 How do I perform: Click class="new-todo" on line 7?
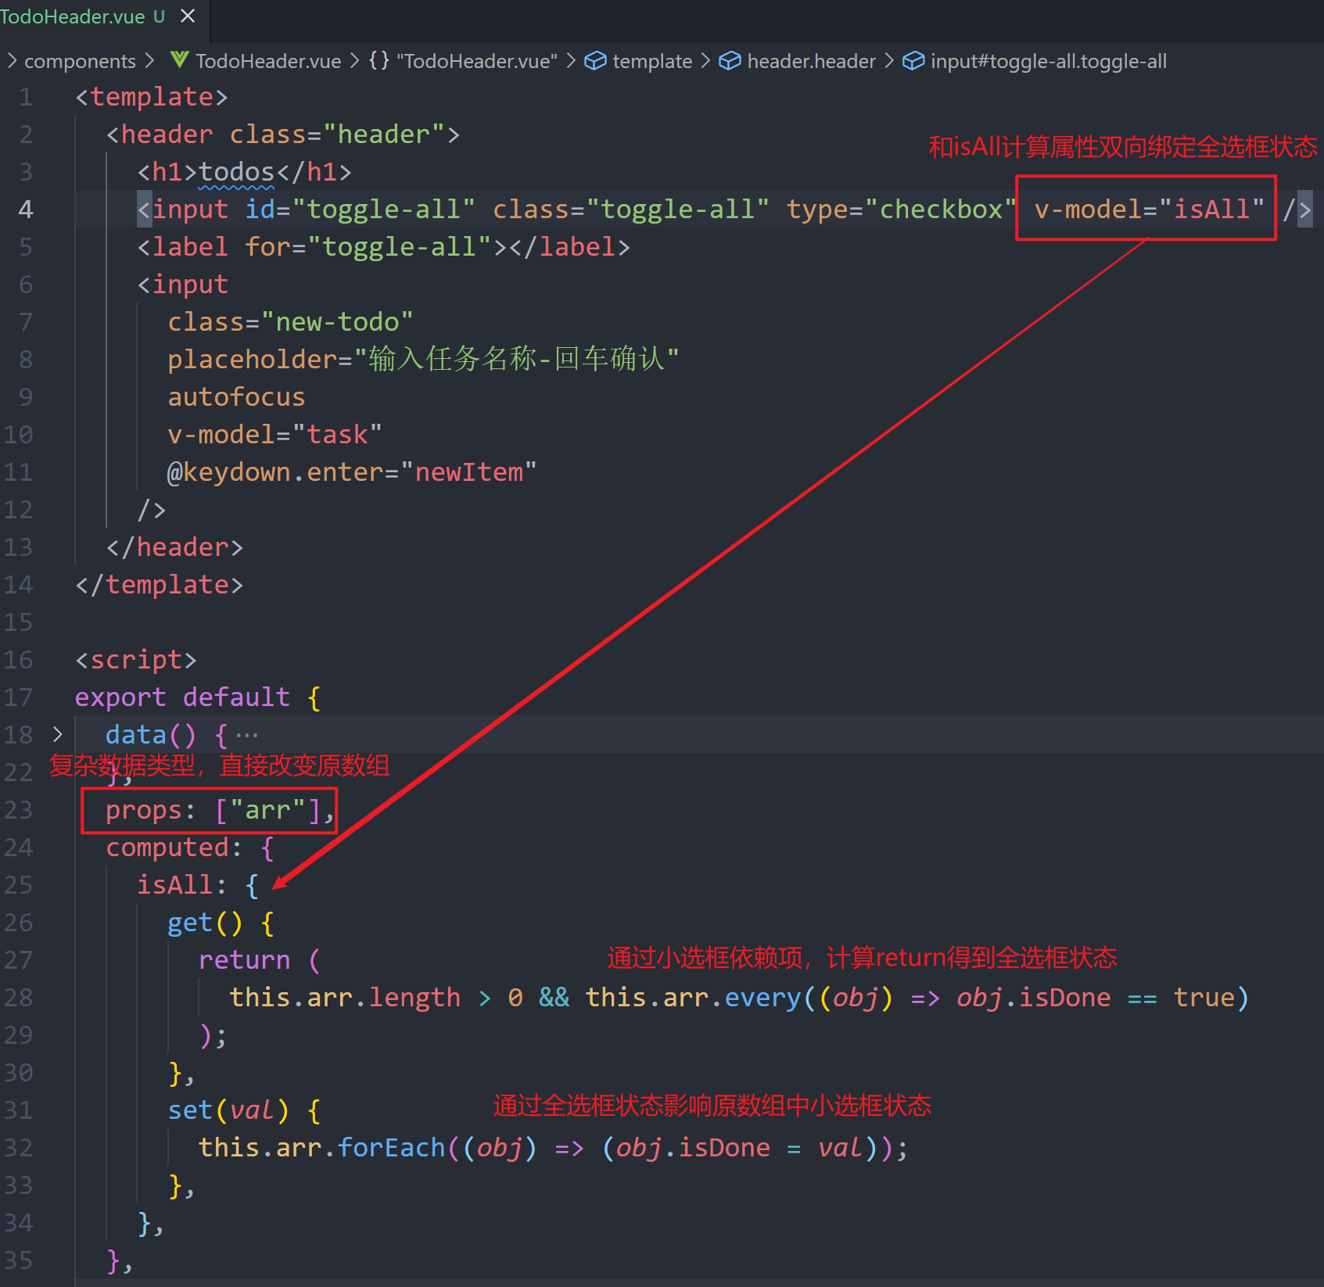(290, 322)
